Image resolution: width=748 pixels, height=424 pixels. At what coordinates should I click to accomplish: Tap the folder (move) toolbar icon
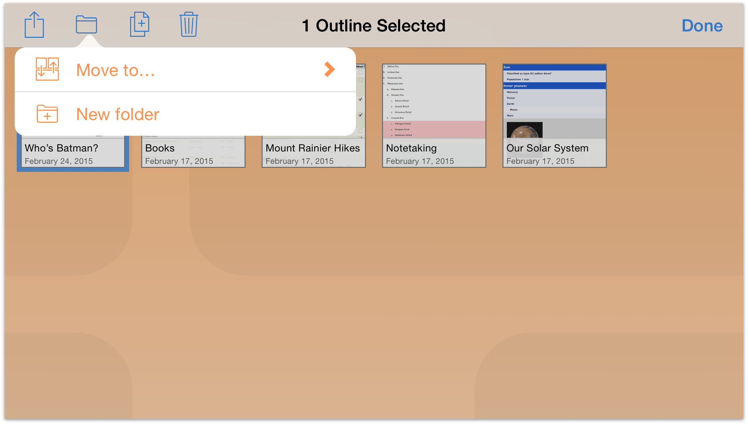coord(86,25)
